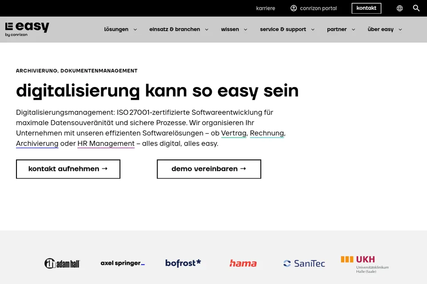Click the ARCHIVIERUNG, DOKUMENTENMANAGEMENT label

tap(77, 71)
